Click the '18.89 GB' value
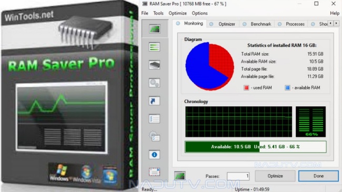The height and width of the screenshot is (192, 342). (x=315, y=69)
